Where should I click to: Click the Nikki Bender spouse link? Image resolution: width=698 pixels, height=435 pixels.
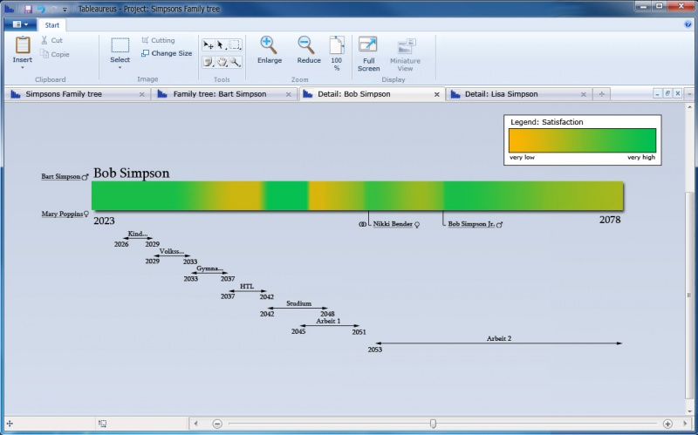click(x=393, y=224)
